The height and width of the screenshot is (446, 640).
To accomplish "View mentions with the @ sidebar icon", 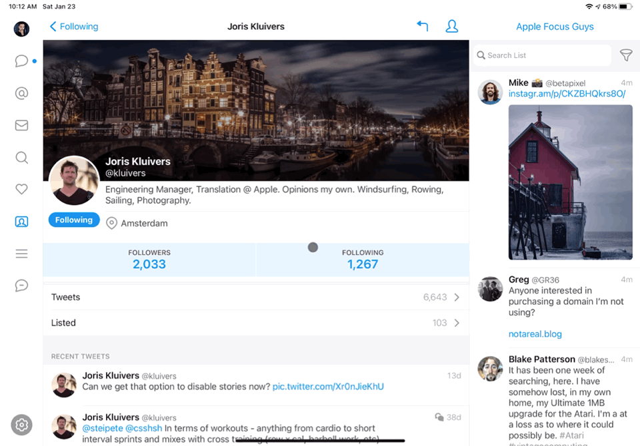I will coord(21,93).
